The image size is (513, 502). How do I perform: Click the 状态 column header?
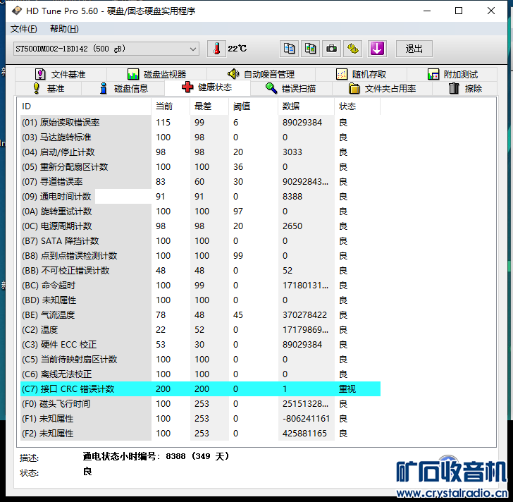(357, 106)
